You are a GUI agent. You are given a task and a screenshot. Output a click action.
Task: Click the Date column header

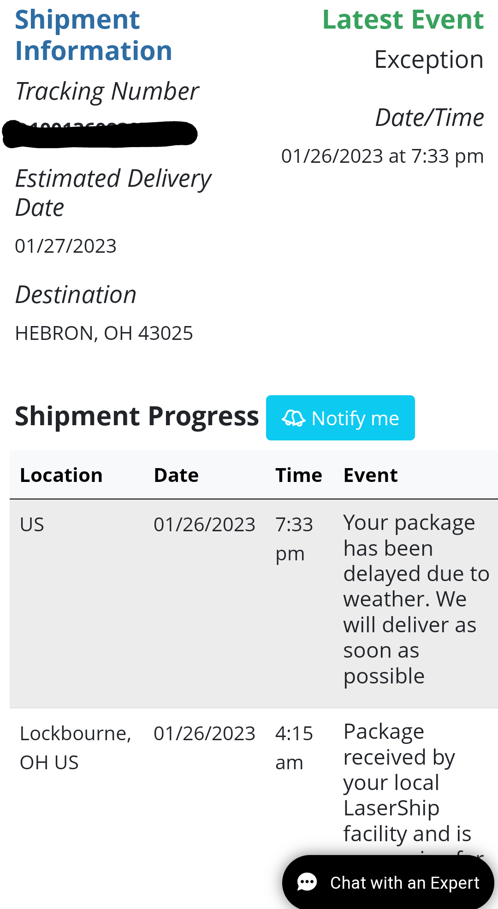(x=176, y=475)
